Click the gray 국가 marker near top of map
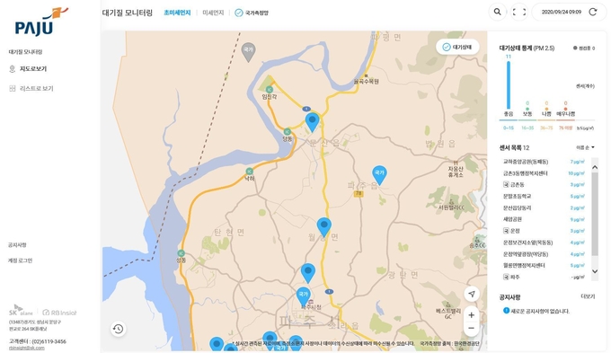Viewport: 611px width, 353px height. point(248,52)
